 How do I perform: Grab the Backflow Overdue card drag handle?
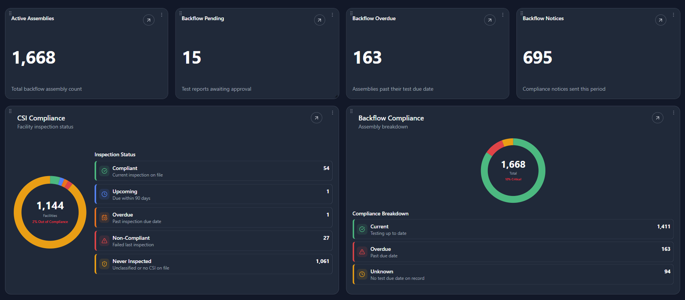351,13
